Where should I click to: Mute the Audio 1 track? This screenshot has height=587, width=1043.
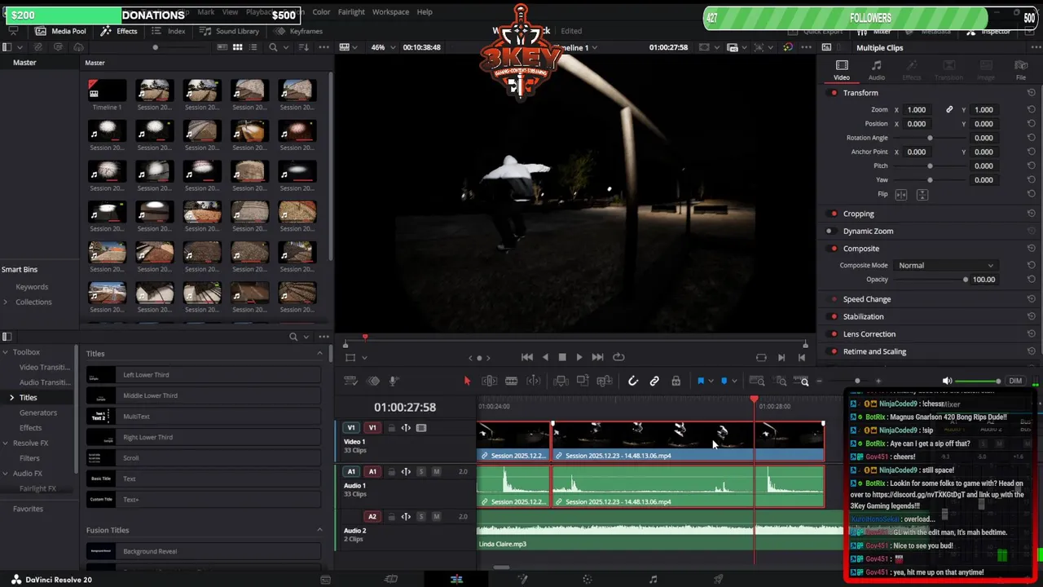click(x=437, y=471)
